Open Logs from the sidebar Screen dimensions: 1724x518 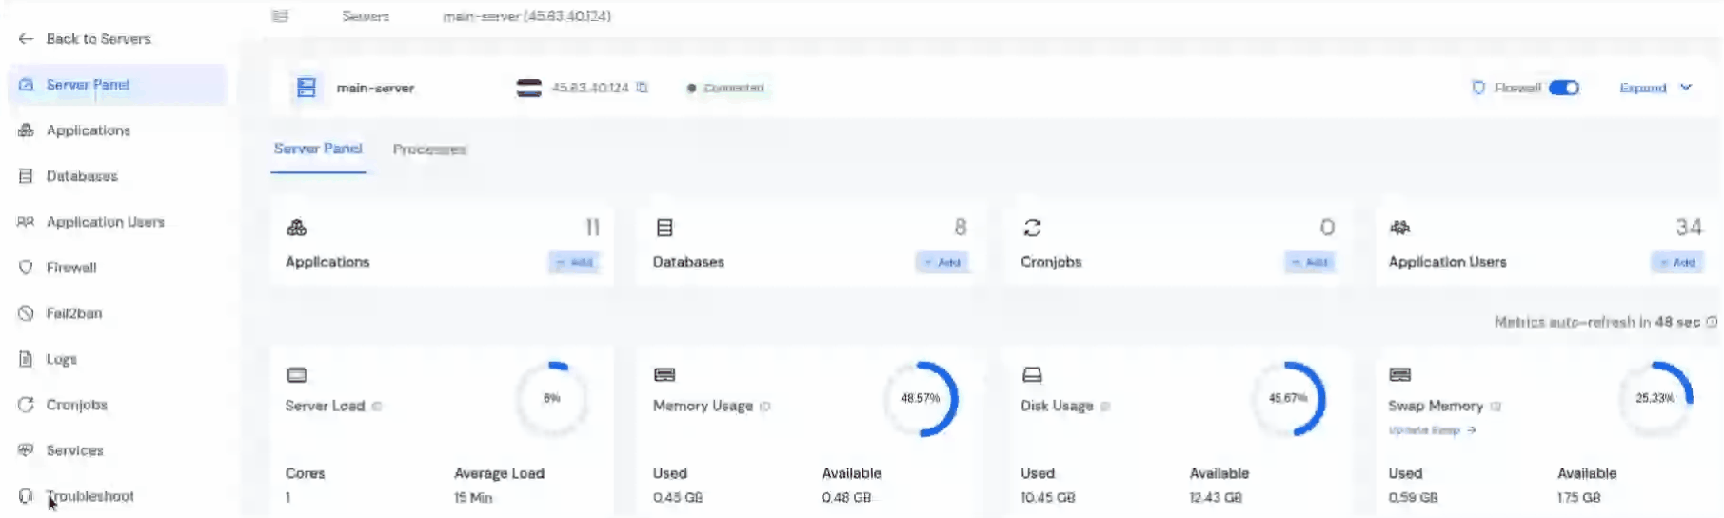[61, 359]
